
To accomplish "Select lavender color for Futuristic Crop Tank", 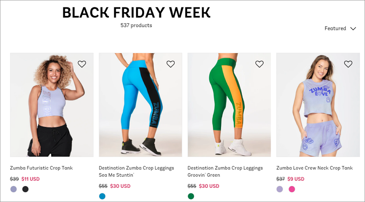I will pos(13,189).
